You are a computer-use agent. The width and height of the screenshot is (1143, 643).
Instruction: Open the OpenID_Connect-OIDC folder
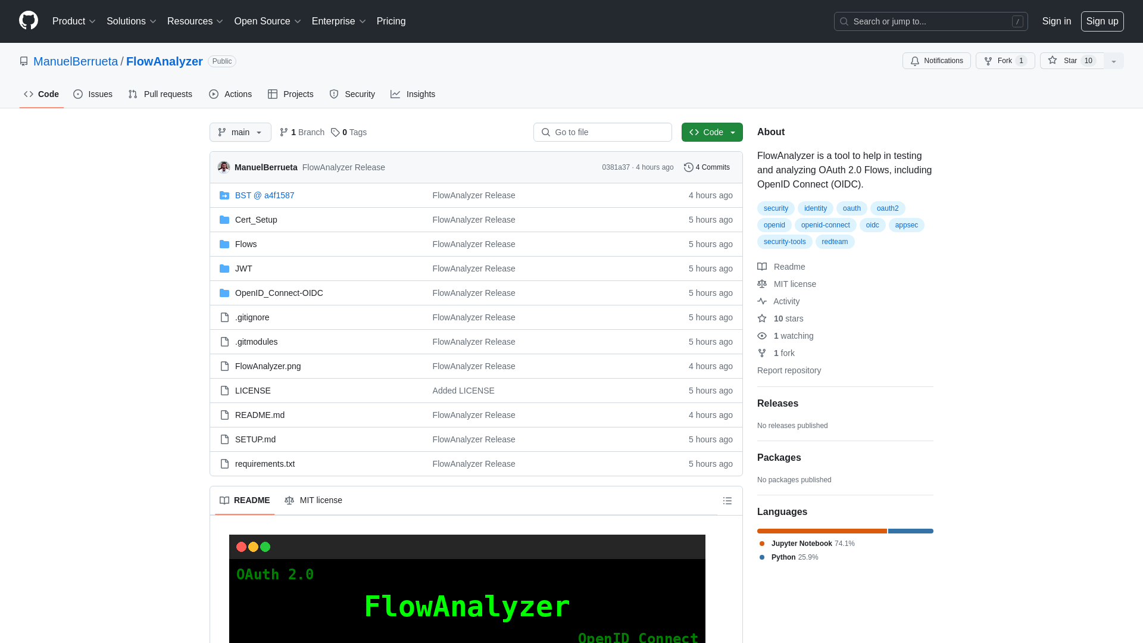279,292
